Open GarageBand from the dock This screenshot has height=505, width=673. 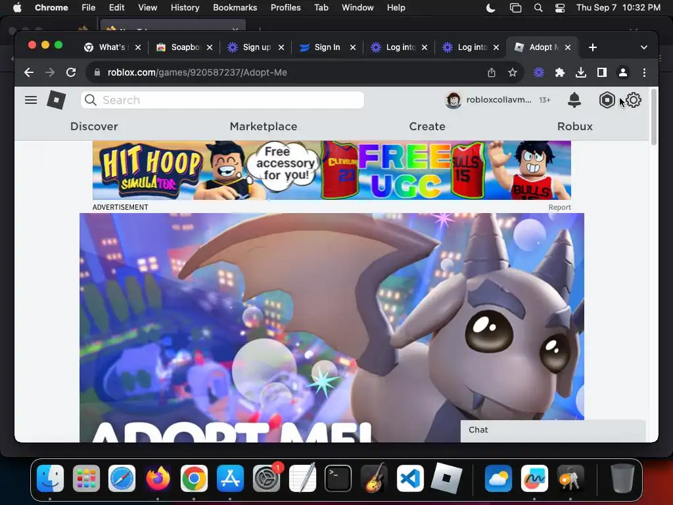[x=374, y=479]
